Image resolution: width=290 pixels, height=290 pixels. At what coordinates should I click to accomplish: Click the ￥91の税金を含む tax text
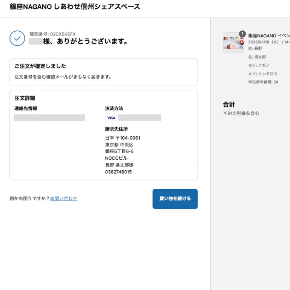point(241,113)
